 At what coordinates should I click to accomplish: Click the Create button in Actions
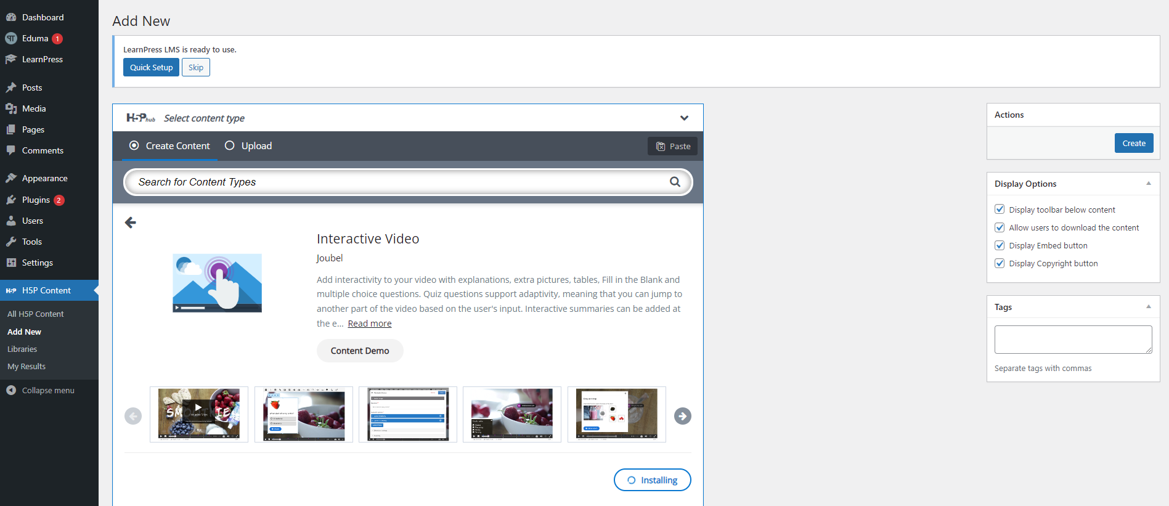1134,143
